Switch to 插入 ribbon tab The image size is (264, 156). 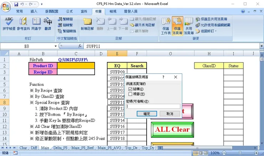pos(34,11)
